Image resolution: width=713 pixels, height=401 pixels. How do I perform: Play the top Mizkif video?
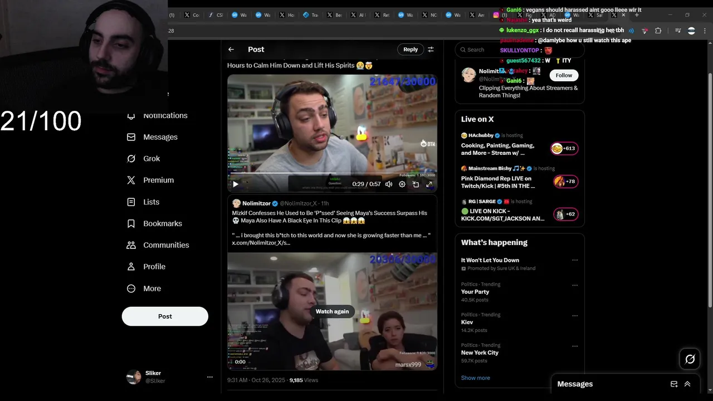point(236,184)
